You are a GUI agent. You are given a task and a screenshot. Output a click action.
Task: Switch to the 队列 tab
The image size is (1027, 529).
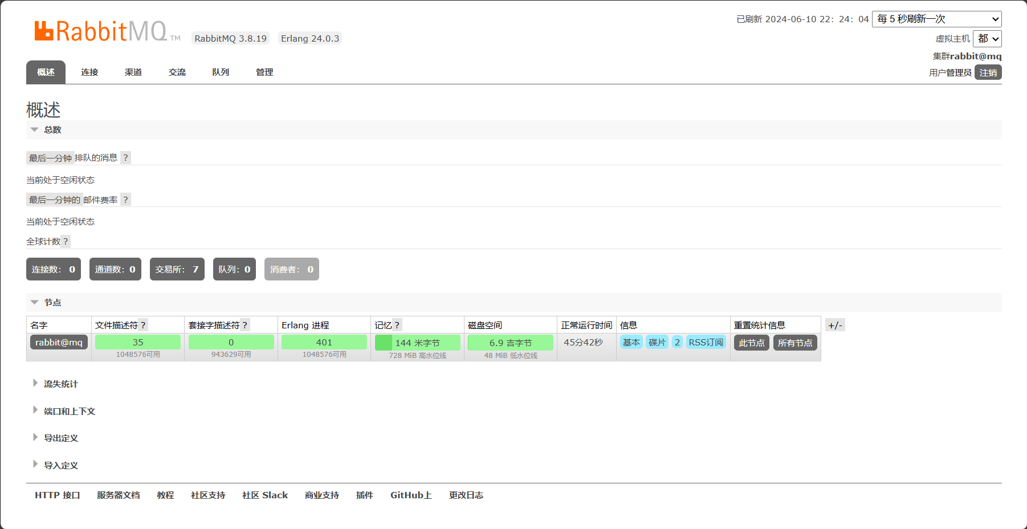pyautogui.click(x=221, y=72)
